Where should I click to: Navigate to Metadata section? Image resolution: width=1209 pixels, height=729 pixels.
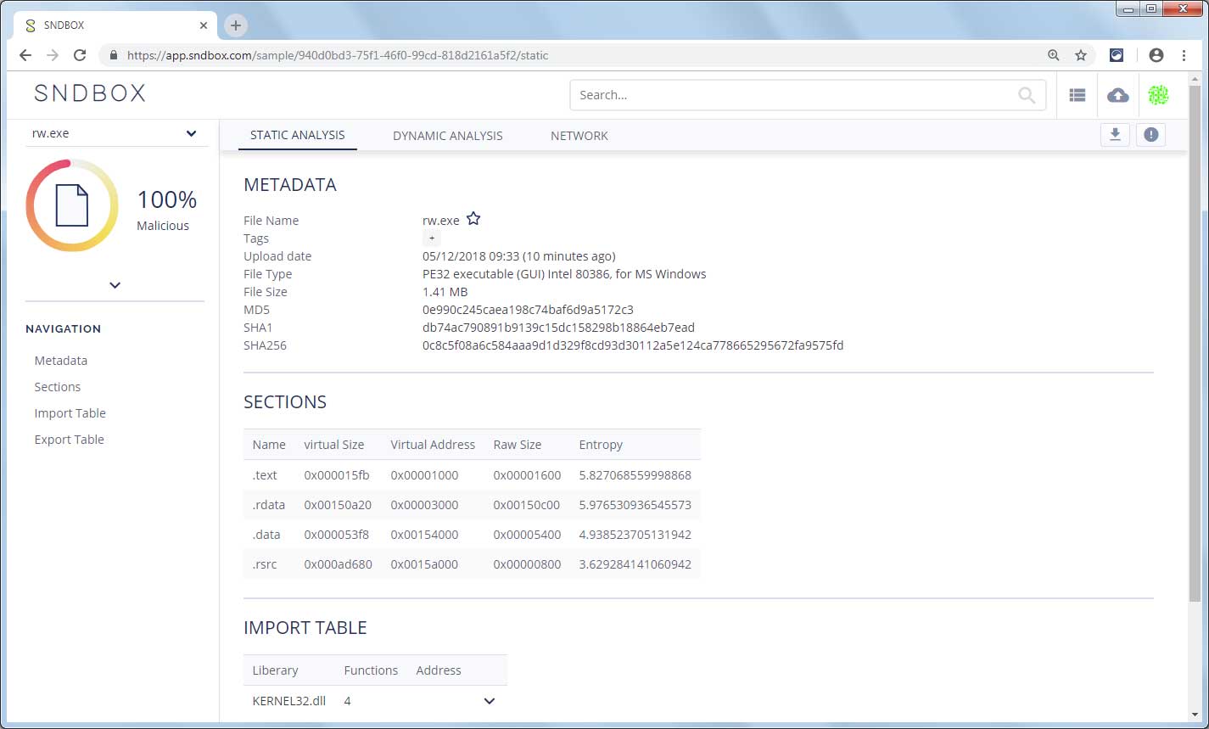pos(61,361)
